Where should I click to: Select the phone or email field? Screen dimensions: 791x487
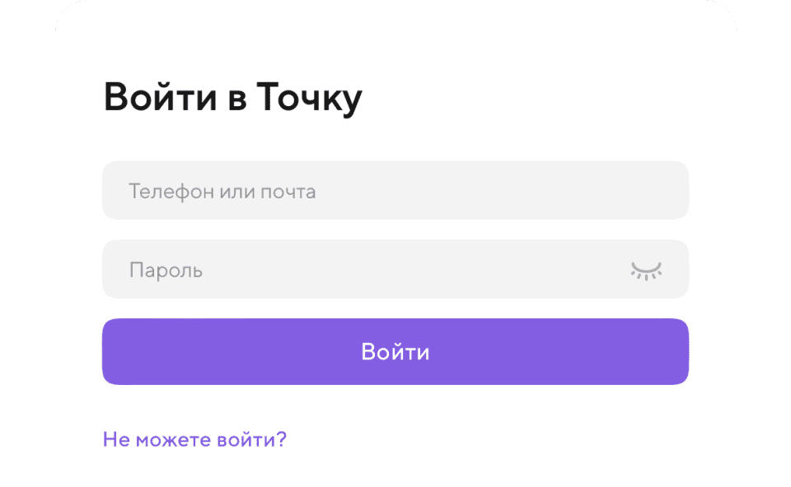pos(395,191)
